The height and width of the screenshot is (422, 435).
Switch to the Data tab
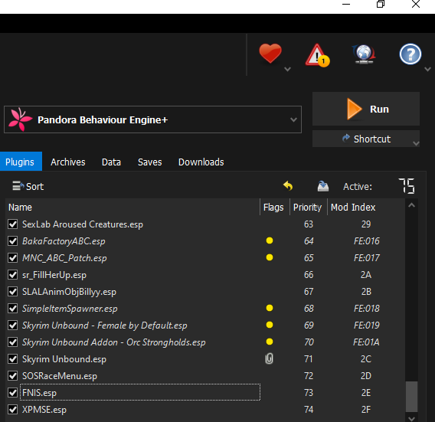click(x=111, y=162)
